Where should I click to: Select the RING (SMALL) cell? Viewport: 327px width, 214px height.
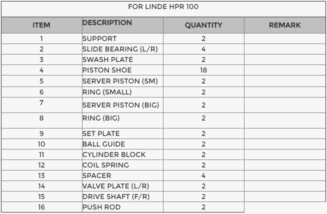(107, 92)
